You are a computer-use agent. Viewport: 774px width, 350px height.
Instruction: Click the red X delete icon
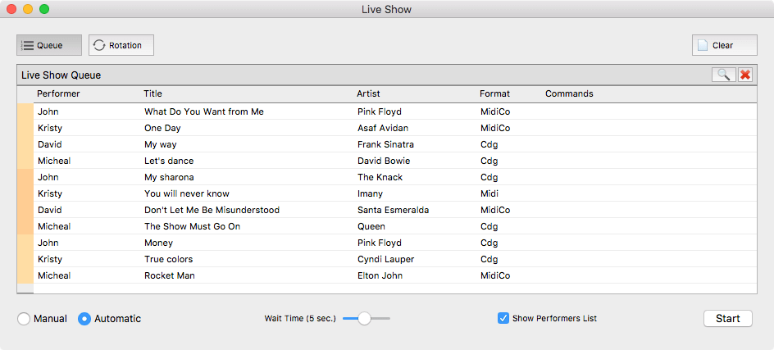(745, 75)
